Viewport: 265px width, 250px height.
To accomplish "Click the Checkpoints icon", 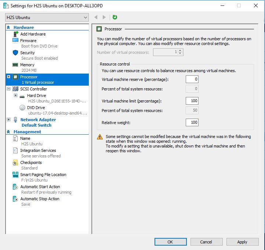I will [15, 163].
